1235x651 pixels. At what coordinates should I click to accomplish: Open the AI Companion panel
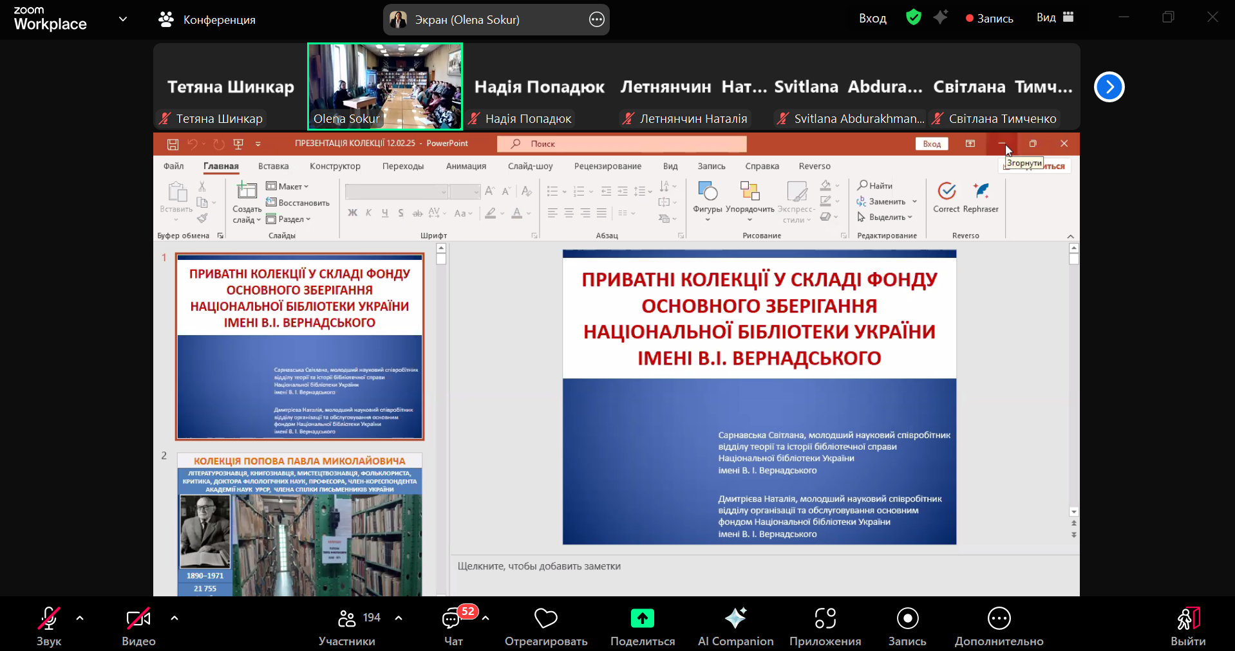[x=735, y=618]
